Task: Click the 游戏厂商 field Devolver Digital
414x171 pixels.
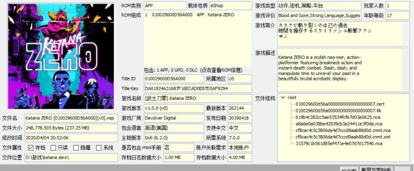Action: (174, 118)
